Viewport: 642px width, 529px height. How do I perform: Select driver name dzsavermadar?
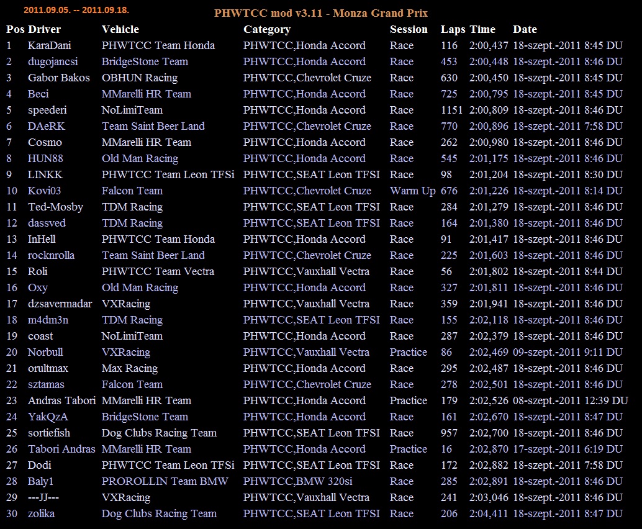60,304
